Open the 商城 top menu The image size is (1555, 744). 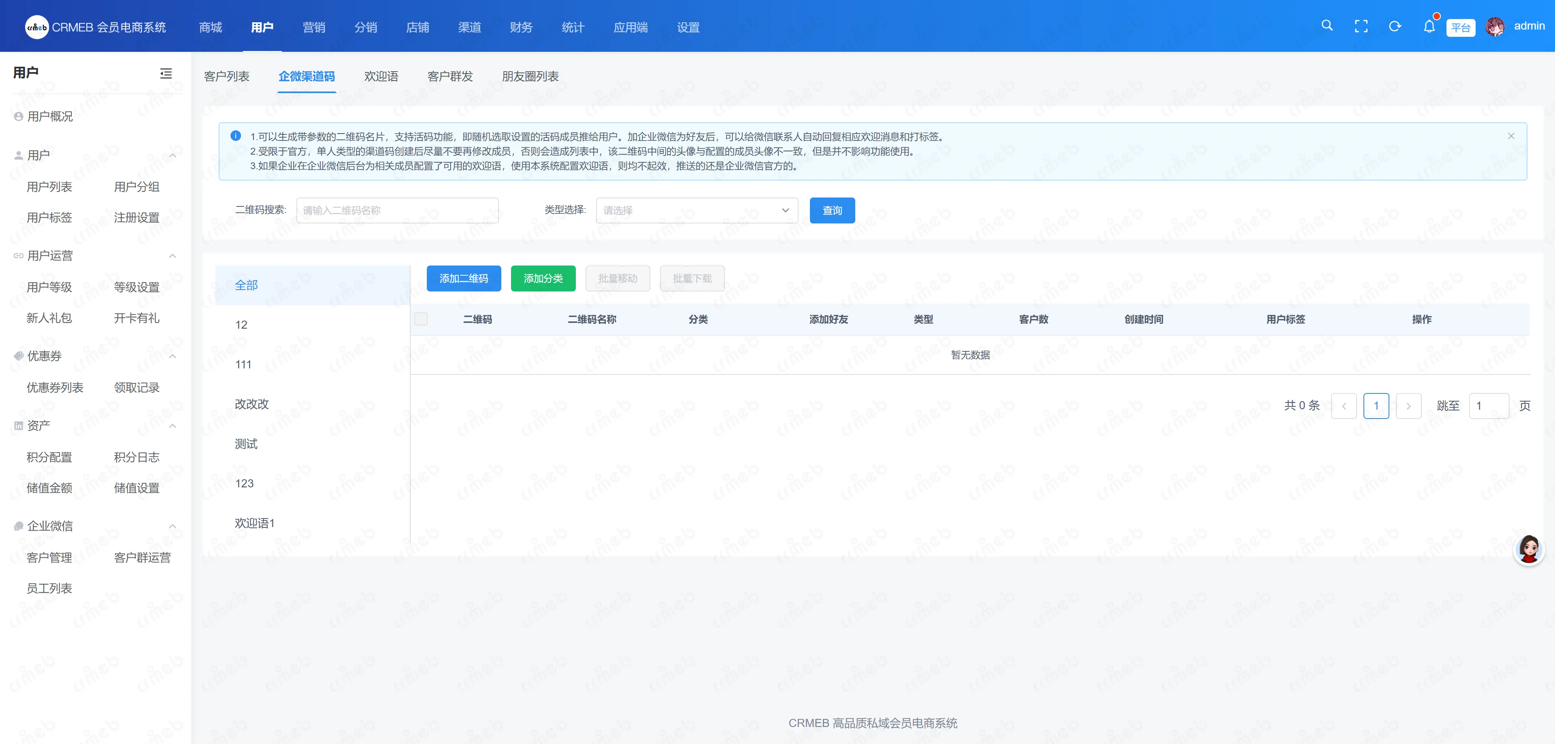tap(211, 27)
